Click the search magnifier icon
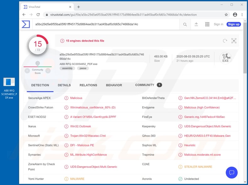248x185 pixels. click(x=185, y=24)
